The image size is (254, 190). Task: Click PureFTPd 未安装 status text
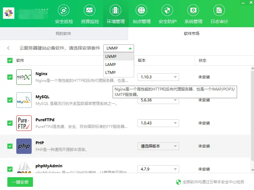coord(204,123)
